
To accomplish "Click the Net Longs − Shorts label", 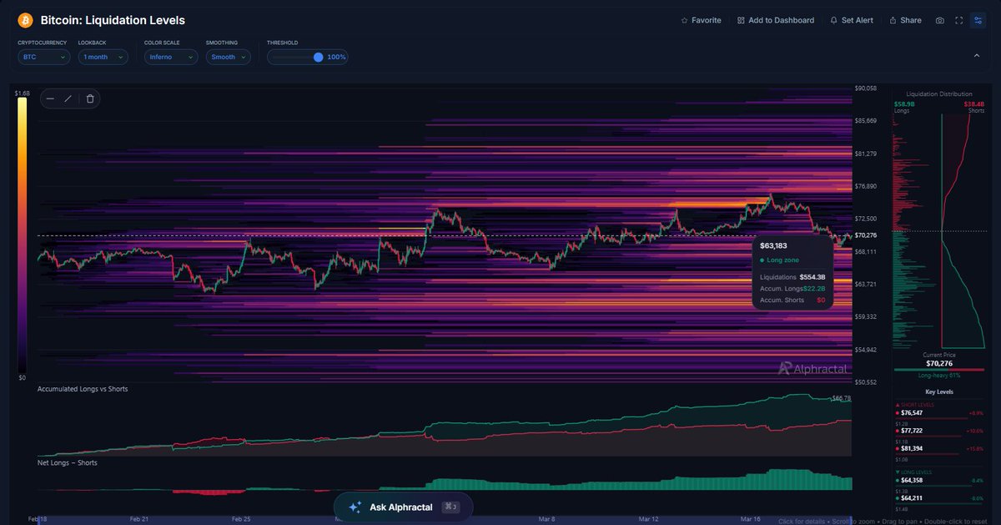I will tap(67, 462).
